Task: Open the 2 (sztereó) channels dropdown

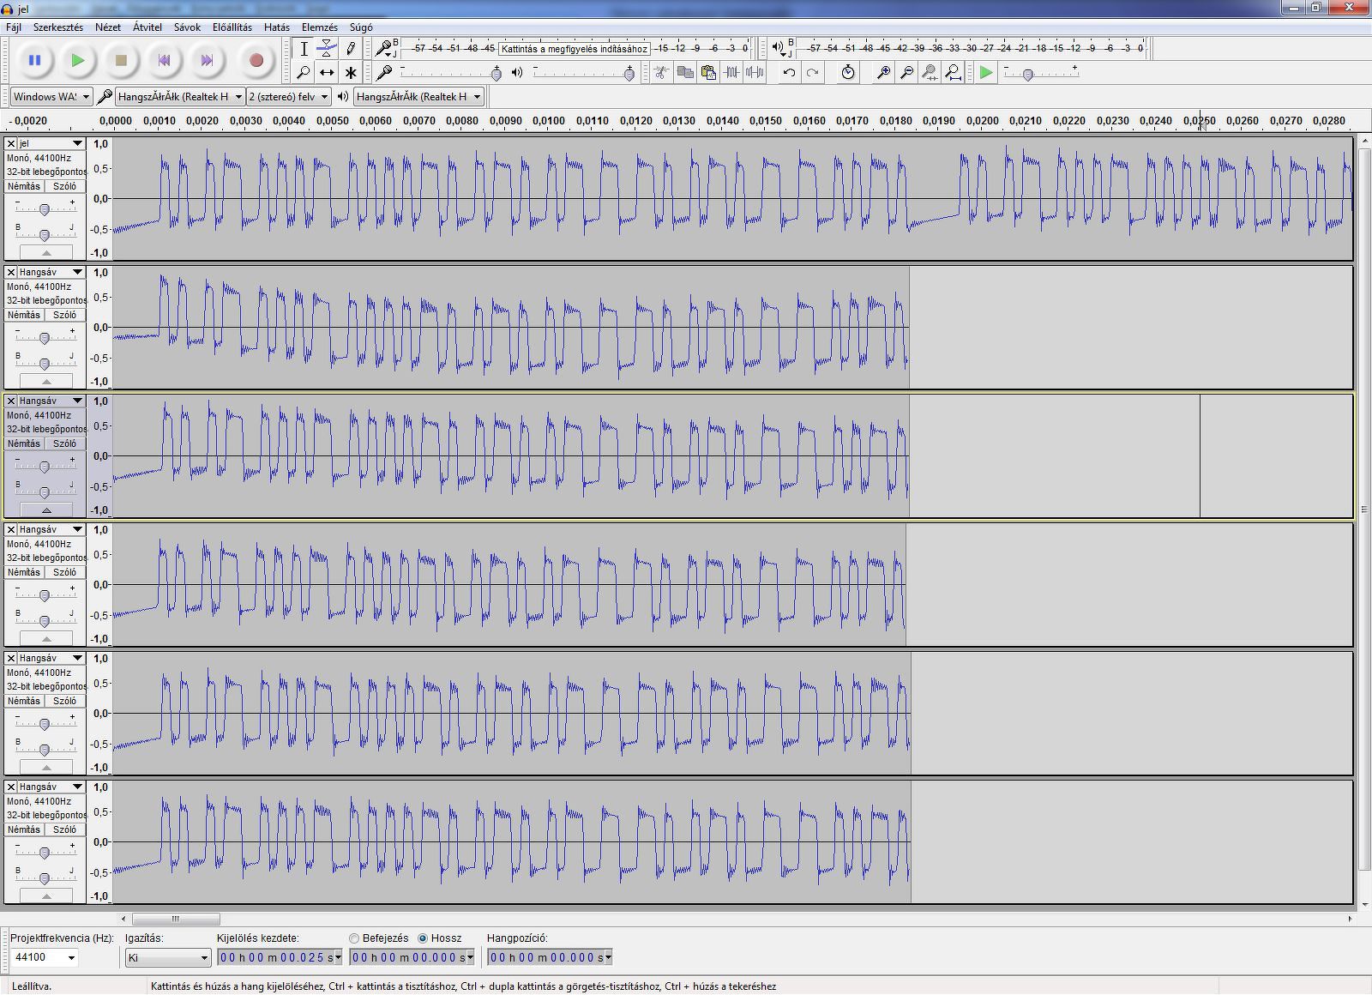Action: pyautogui.click(x=289, y=97)
